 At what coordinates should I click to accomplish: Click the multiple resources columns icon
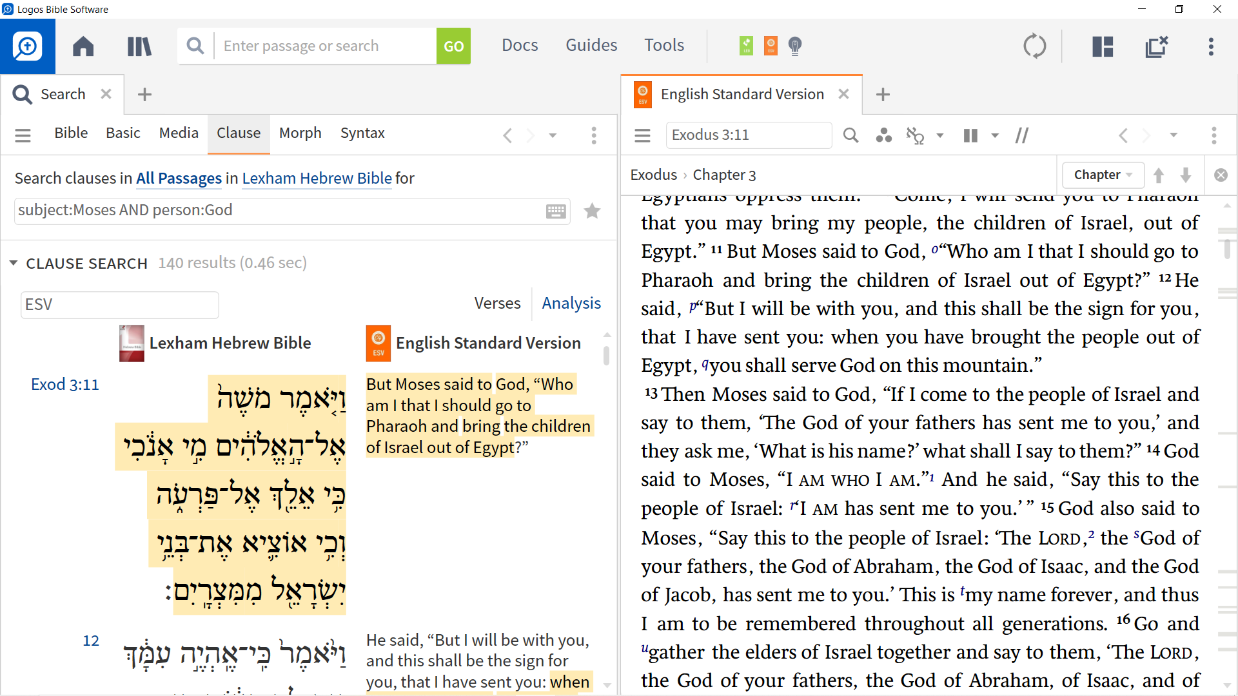(x=970, y=135)
